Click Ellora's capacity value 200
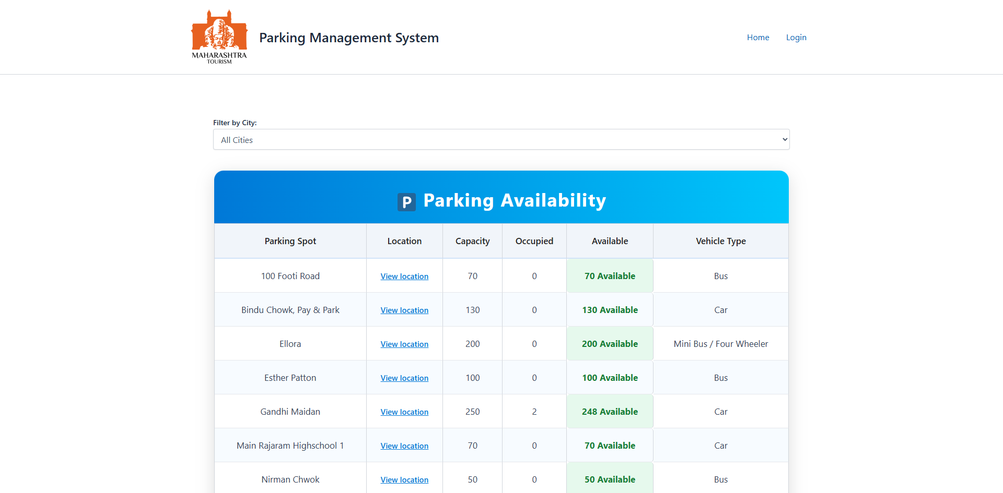 (473, 344)
